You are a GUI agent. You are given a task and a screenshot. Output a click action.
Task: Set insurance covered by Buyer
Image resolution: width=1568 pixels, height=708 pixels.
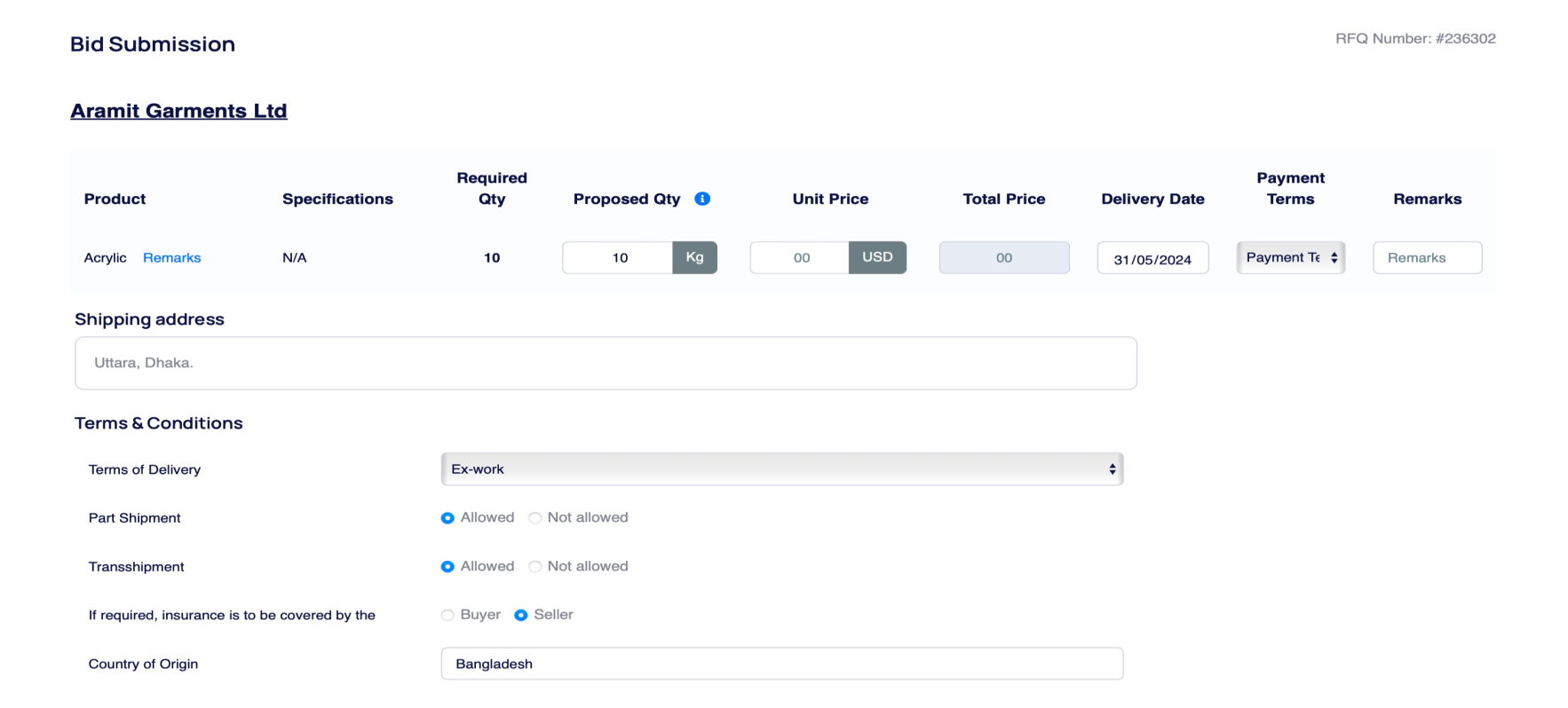point(447,615)
